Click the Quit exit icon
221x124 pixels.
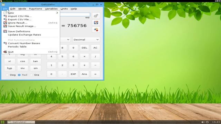(5, 52)
